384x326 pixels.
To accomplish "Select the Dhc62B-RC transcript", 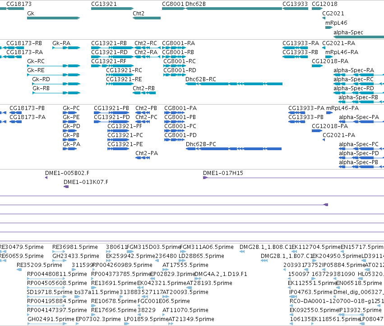I will coord(234,84).
